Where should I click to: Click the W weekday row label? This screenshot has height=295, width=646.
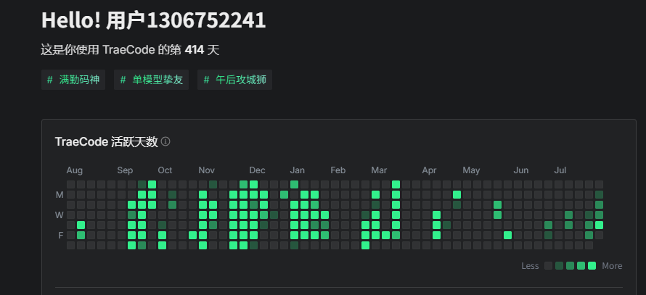60,215
